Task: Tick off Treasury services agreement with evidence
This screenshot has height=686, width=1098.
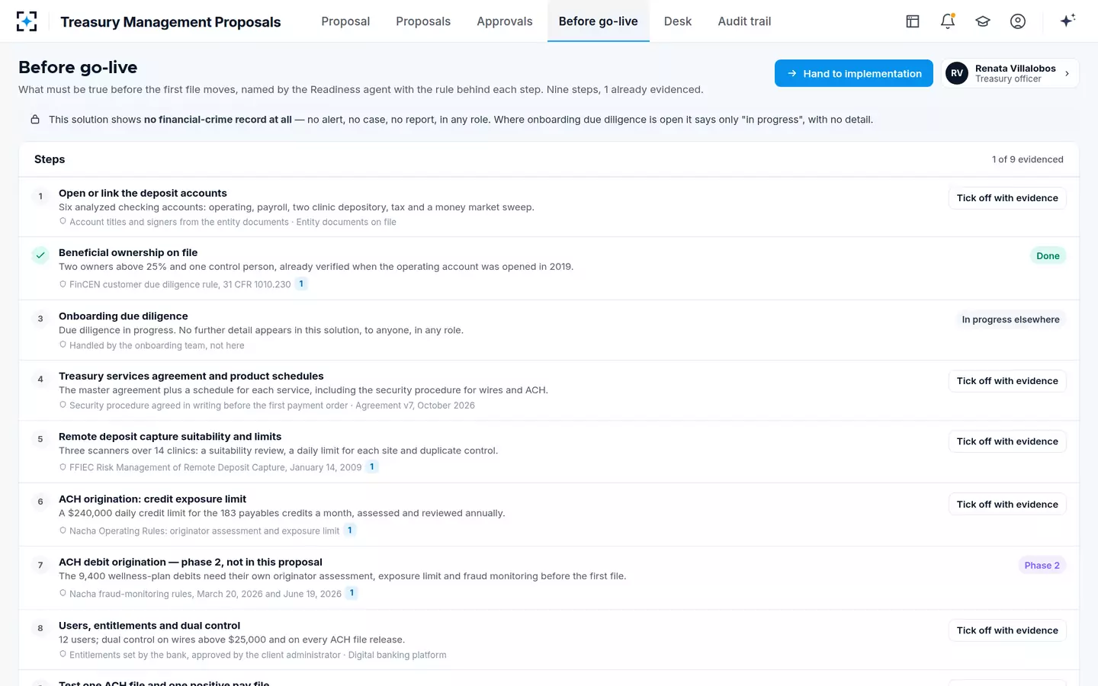Action: 1007,381
